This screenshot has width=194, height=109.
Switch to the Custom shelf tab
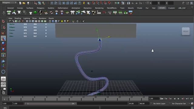172,8
